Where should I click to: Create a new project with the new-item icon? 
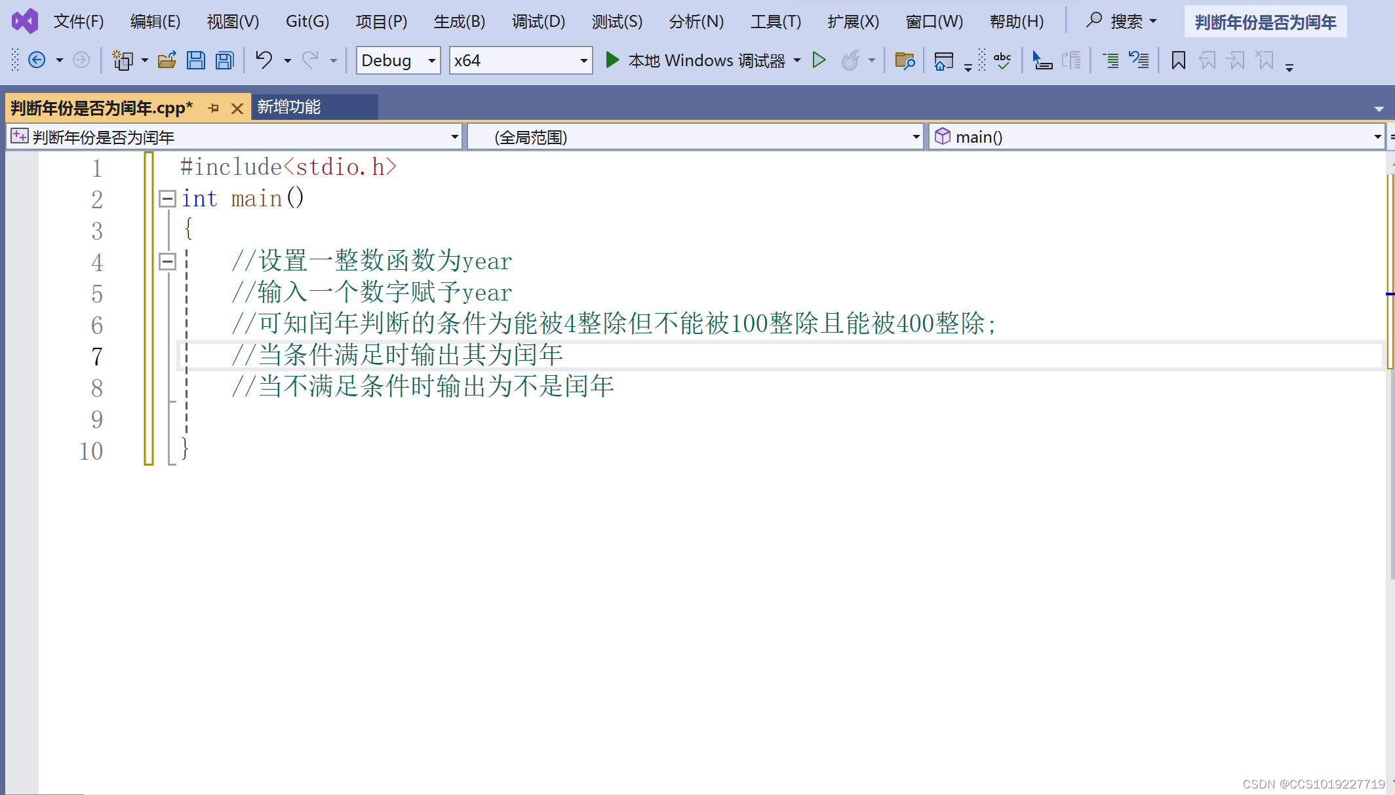tap(123, 60)
